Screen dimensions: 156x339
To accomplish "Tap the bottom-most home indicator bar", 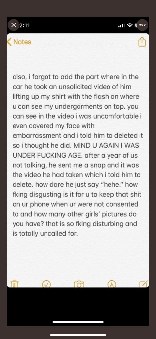I will 78,335.
